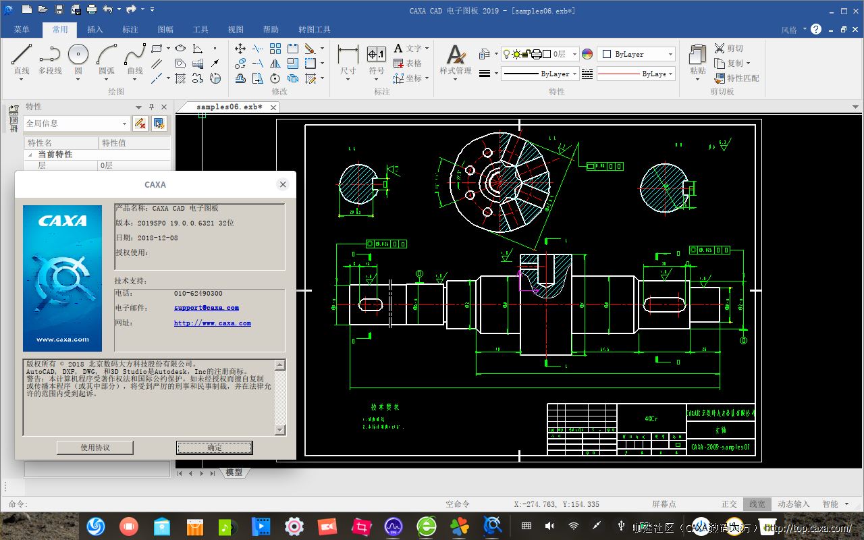864x540 pixels.
Task: Toggle 动态输入 dynamic input mode
Action: (x=793, y=504)
